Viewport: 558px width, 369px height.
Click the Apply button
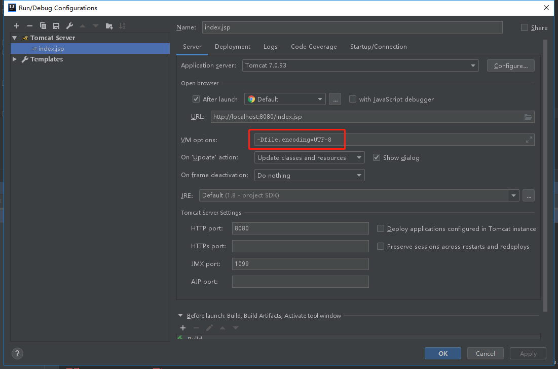pyautogui.click(x=528, y=353)
